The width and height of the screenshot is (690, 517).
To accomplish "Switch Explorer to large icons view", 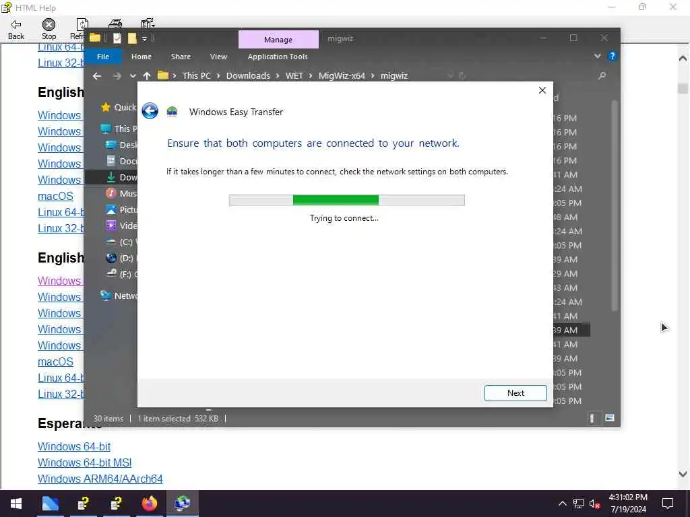I will (609, 418).
